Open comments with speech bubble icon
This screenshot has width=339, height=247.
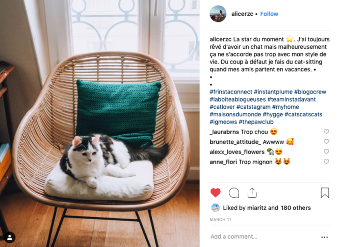pos(234,193)
